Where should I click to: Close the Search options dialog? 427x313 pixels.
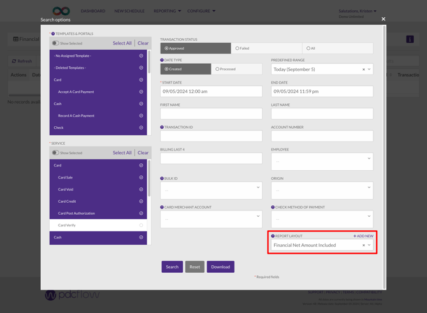(x=383, y=18)
